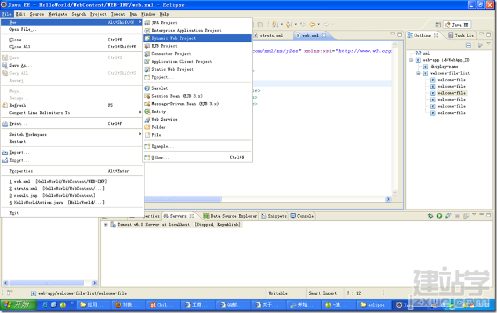Choose Import... from File menu
The width and height of the screenshot is (497, 313).
(x=72, y=153)
